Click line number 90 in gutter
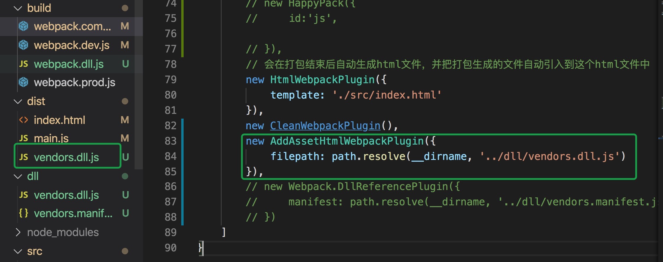The height and width of the screenshot is (262, 663). point(171,248)
